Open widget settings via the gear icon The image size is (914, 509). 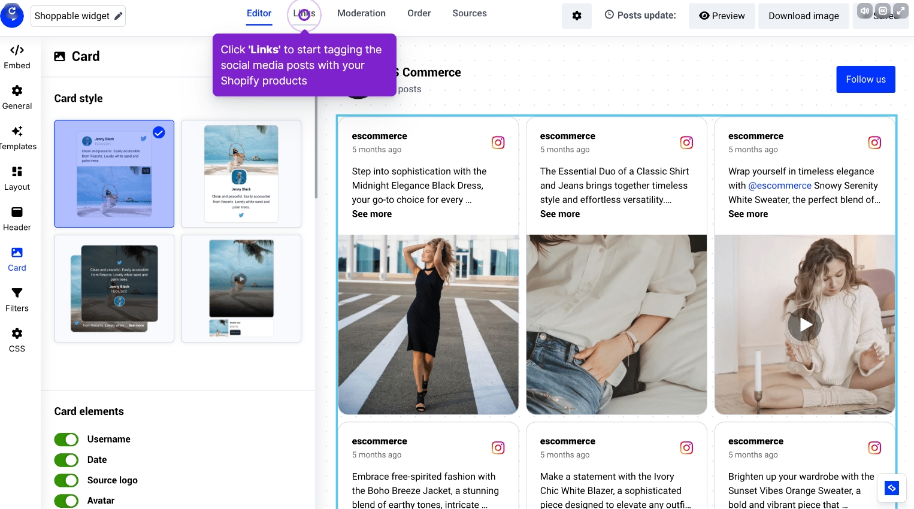pyautogui.click(x=576, y=15)
